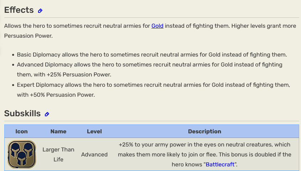Click the Subskills section heading

click(x=22, y=113)
